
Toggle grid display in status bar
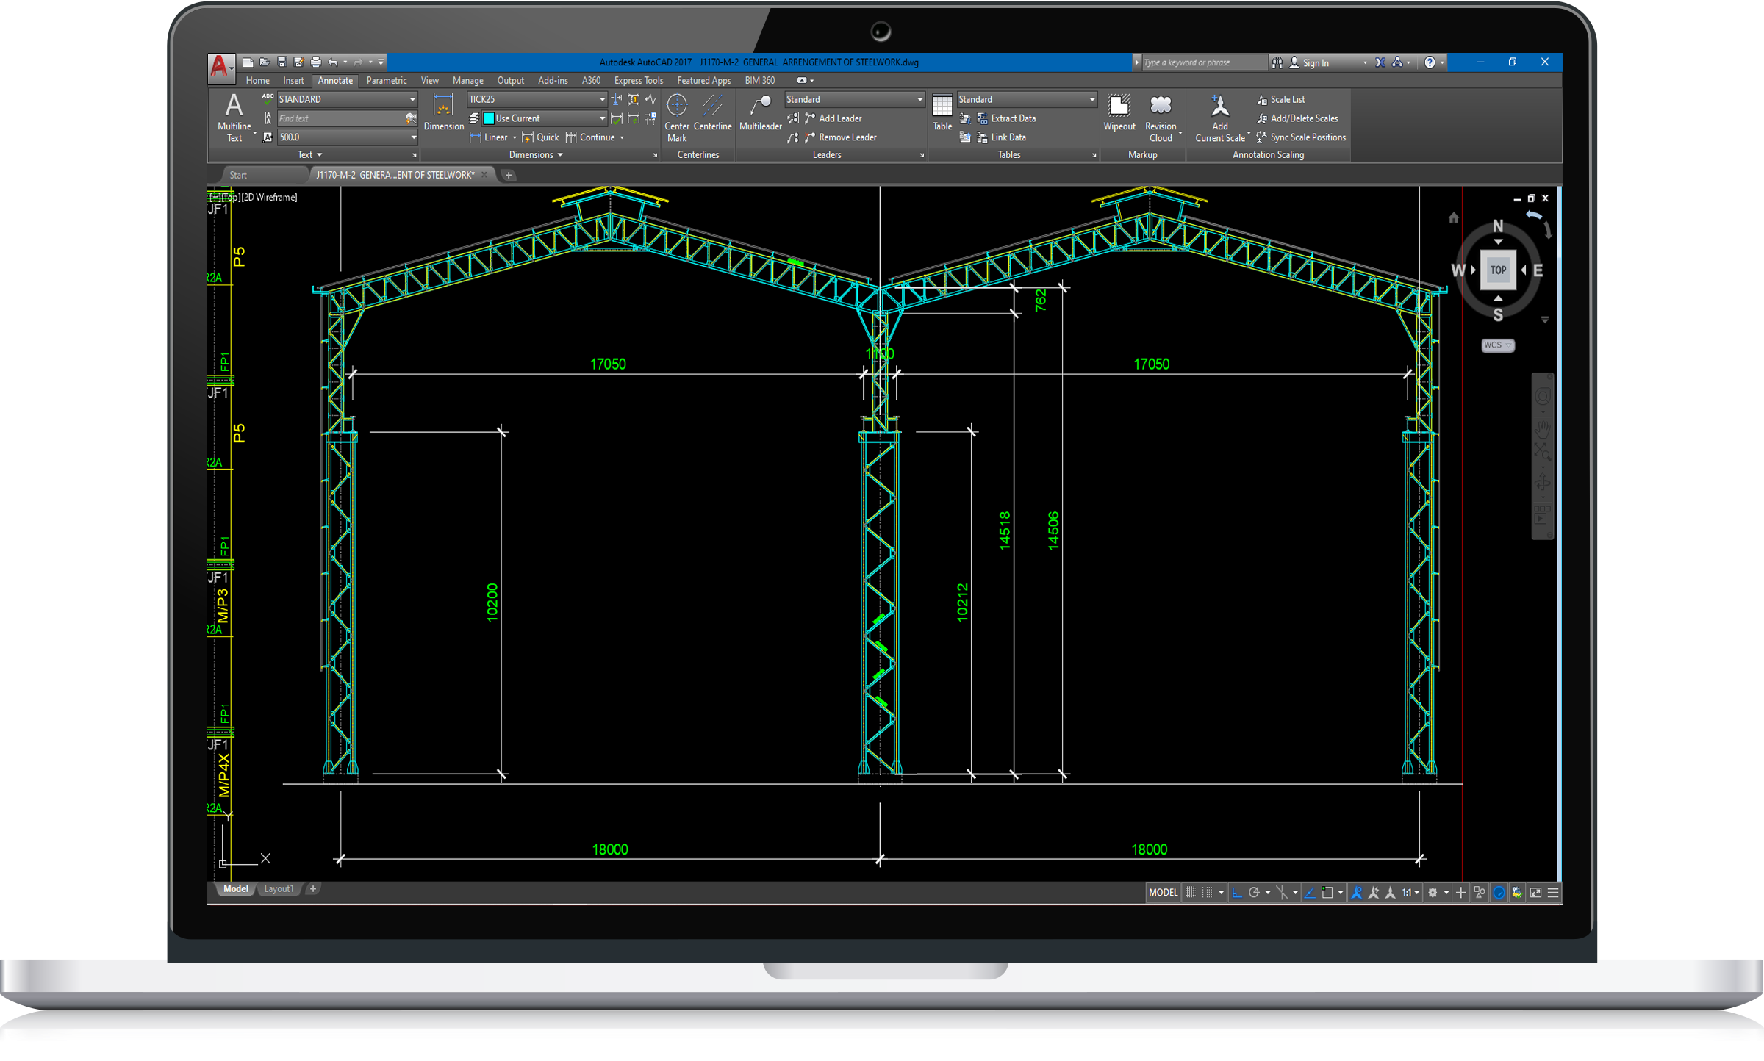1190,892
